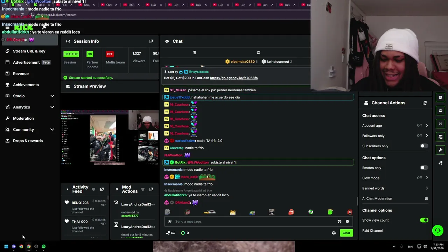Viewport: 448px width, 252px height.
Task: Click the Multistream OFF badge
Action: (x=110, y=54)
